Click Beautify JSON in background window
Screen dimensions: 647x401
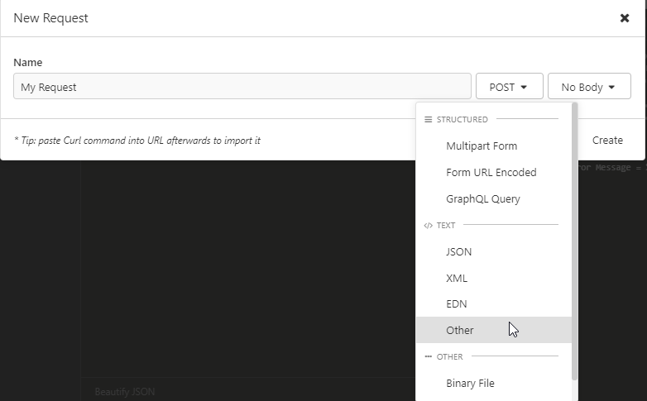tap(125, 392)
